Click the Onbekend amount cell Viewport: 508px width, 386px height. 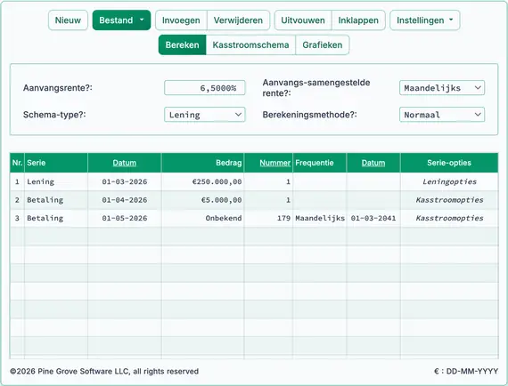pos(203,218)
